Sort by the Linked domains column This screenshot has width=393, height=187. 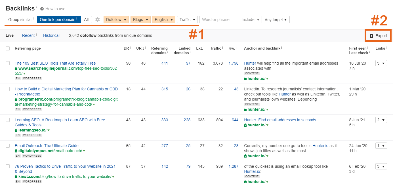(x=182, y=50)
